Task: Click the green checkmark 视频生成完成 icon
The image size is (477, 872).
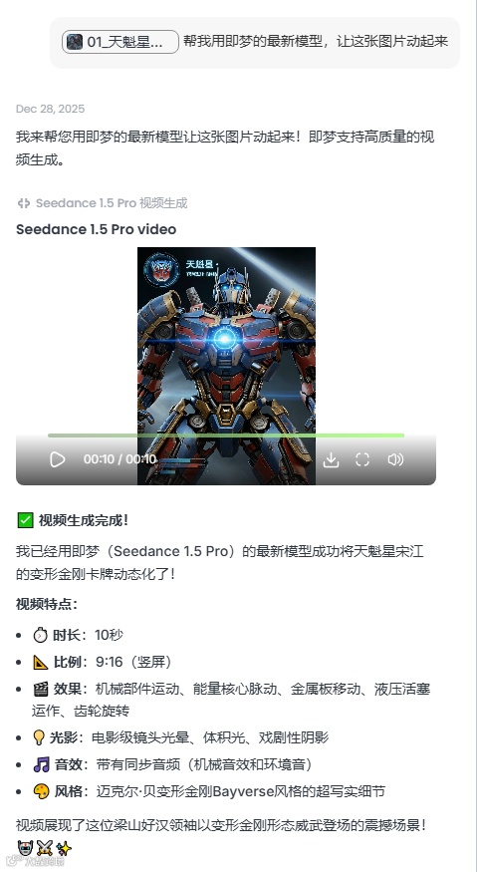Action: pos(25,520)
